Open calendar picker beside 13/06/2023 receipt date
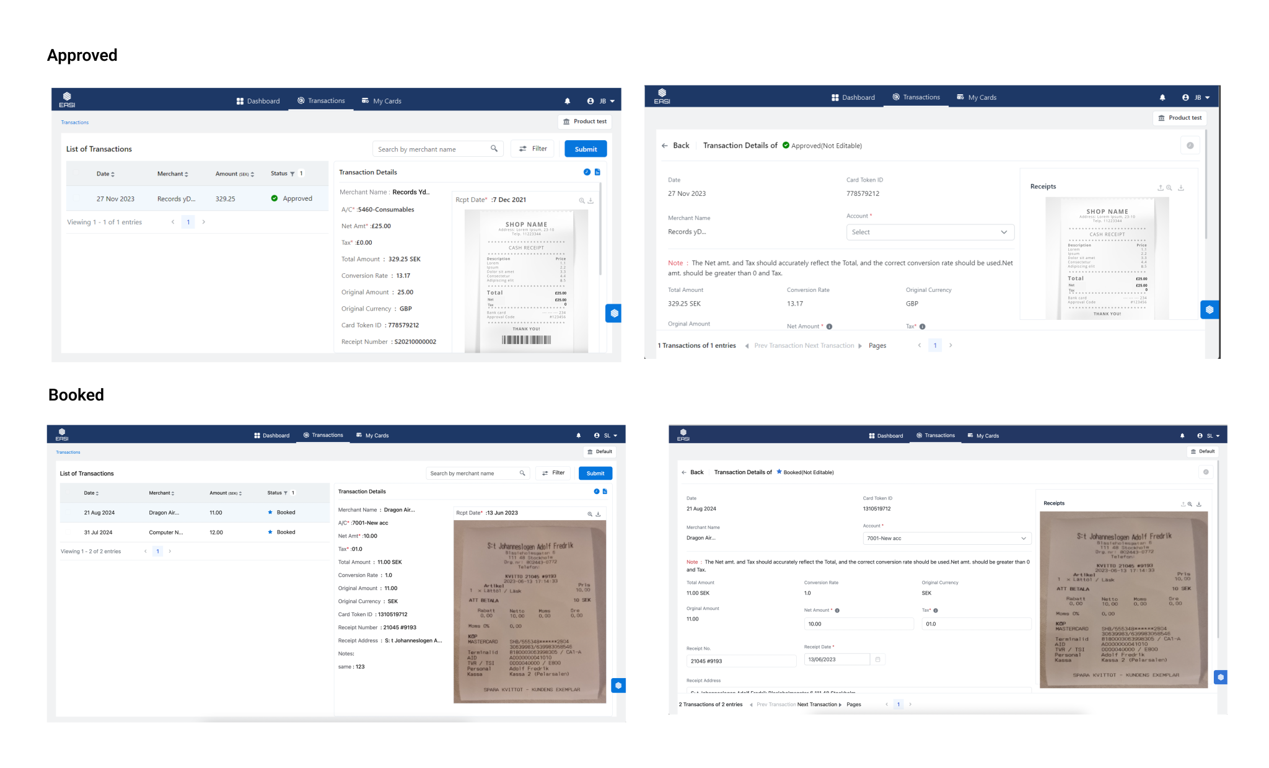This screenshot has height=768, width=1269. tap(877, 660)
